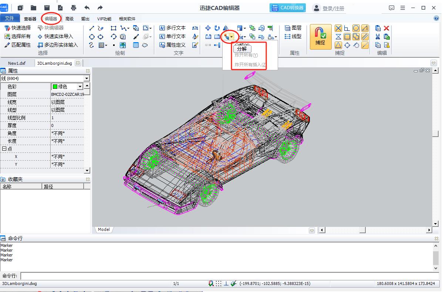Viewport: 443px width, 292px height.
Task: Click the red delete X icon
Action: point(386,28)
